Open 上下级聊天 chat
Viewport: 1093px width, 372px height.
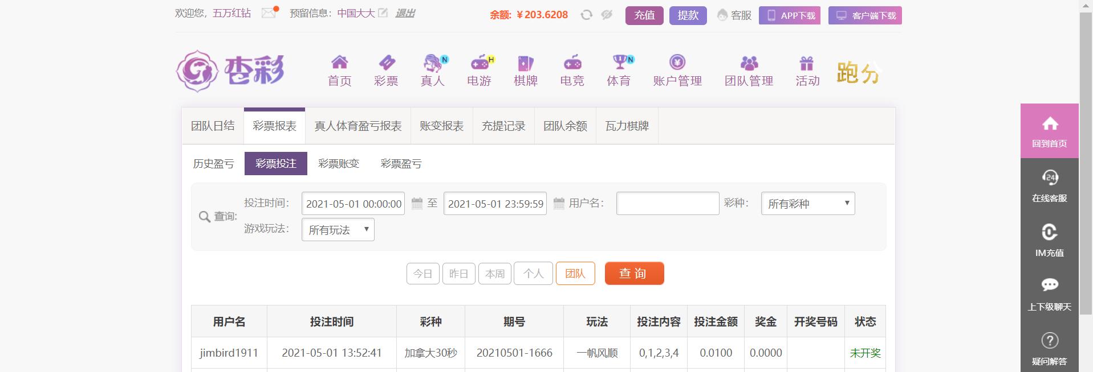[x=1050, y=294]
